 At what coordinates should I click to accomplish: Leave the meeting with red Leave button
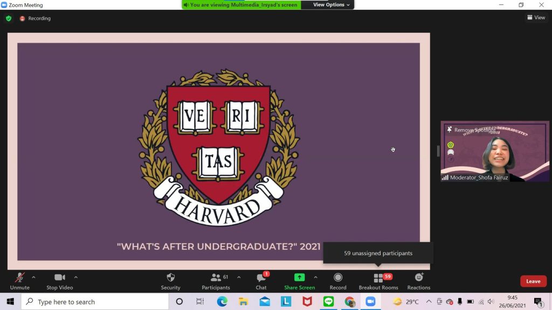click(533, 281)
